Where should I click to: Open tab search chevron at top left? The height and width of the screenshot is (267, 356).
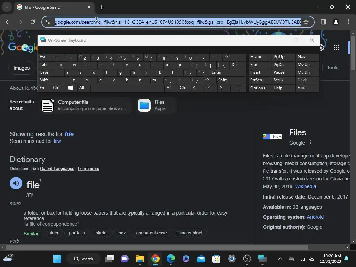click(x=7, y=7)
